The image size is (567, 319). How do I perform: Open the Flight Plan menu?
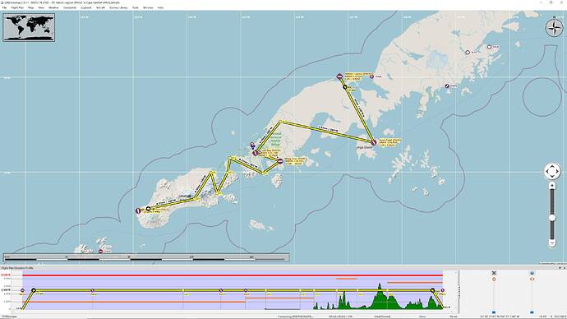(17, 7)
